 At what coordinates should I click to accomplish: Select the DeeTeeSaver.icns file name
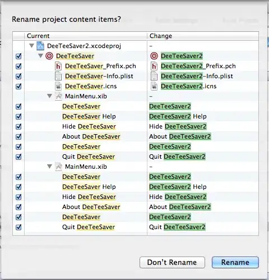coord(91,86)
